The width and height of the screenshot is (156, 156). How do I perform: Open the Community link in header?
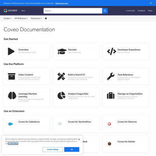[x=130, y=11]
